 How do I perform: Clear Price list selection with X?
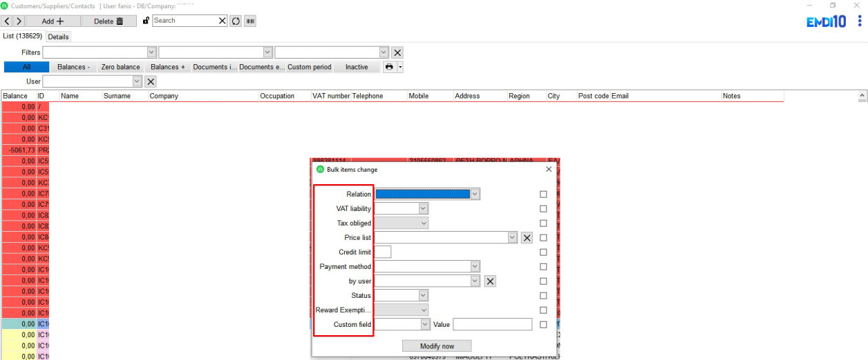pos(527,238)
